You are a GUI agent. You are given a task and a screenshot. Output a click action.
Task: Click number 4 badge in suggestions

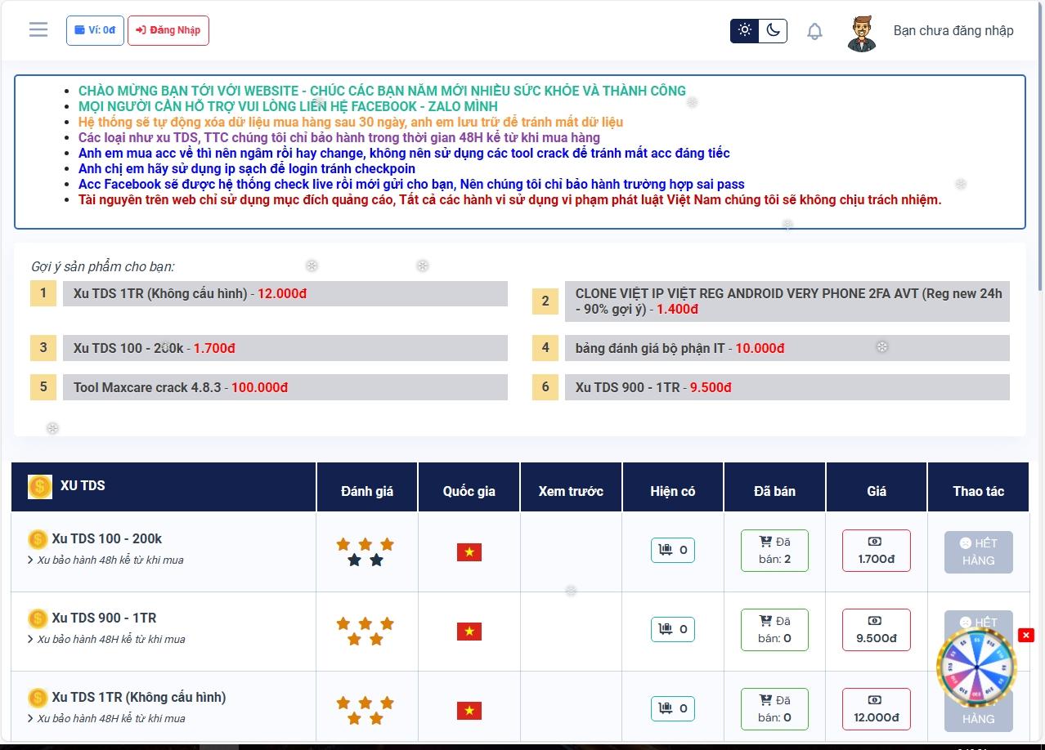pos(545,347)
